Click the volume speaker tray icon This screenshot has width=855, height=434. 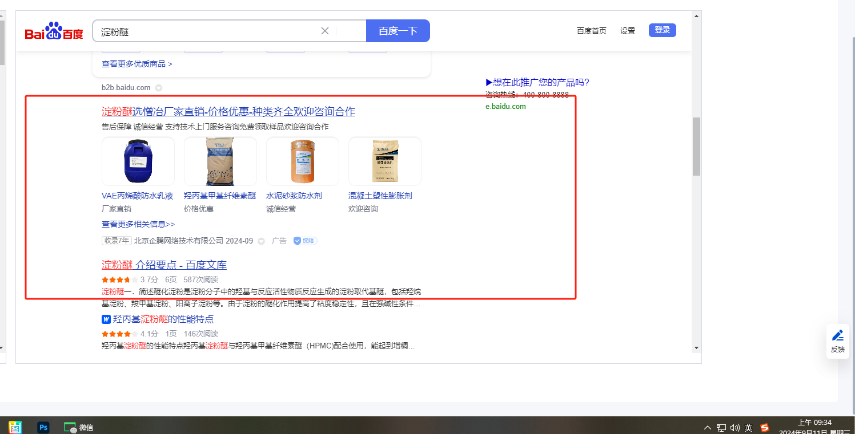[x=735, y=428]
